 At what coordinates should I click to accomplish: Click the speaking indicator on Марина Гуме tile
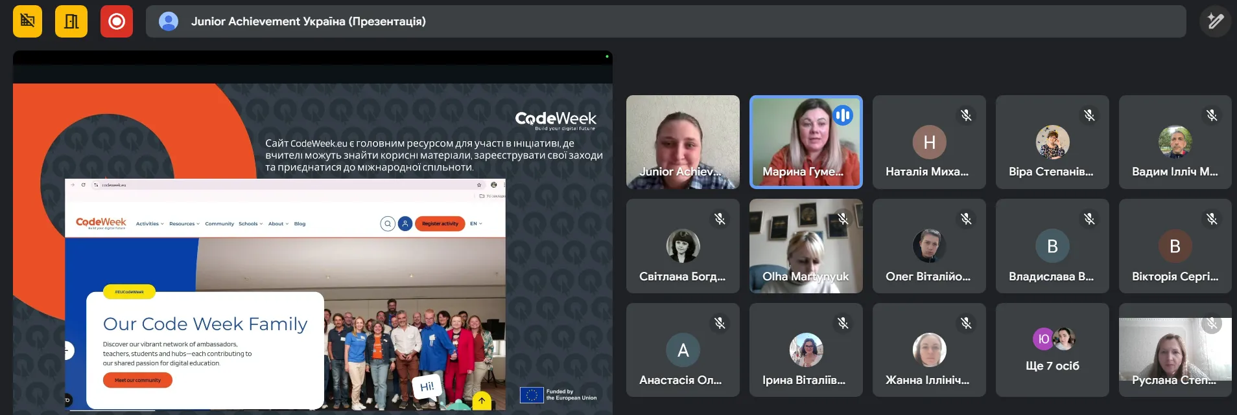click(843, 115)
